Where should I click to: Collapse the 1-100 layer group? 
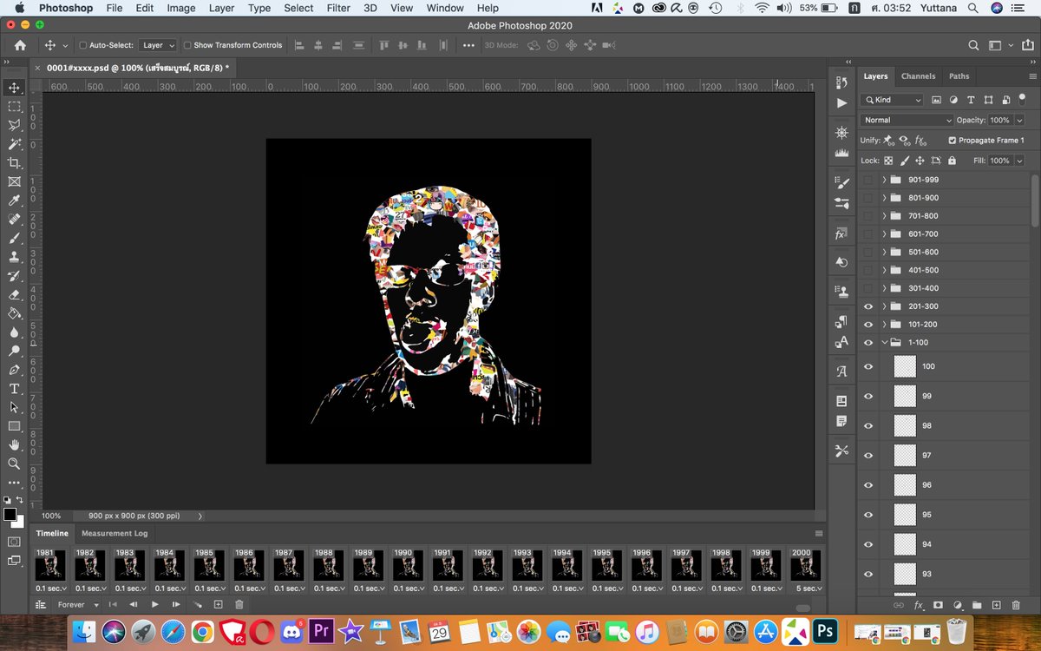884,343
